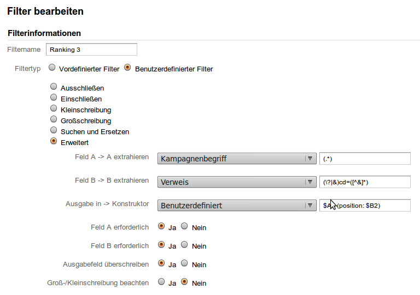Select the Kleinschreibung radio option
Image resolution: width=420 pixels, height=295 pixels.
coord(54,109)
